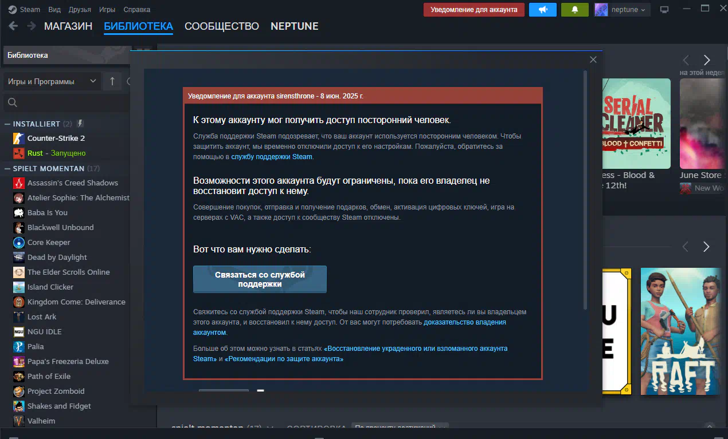Open the Друзья menu
Screen dimensions: 728x439
pos(80,10)
